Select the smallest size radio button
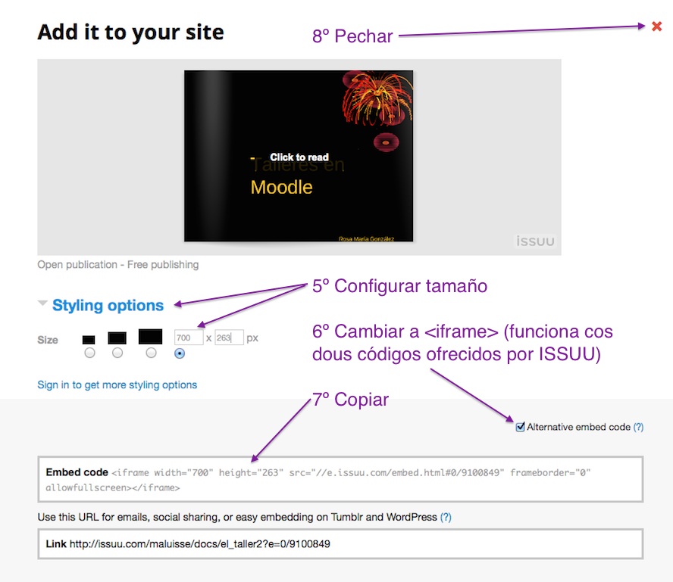Screen dimensions: 673x582 (89, 353)
